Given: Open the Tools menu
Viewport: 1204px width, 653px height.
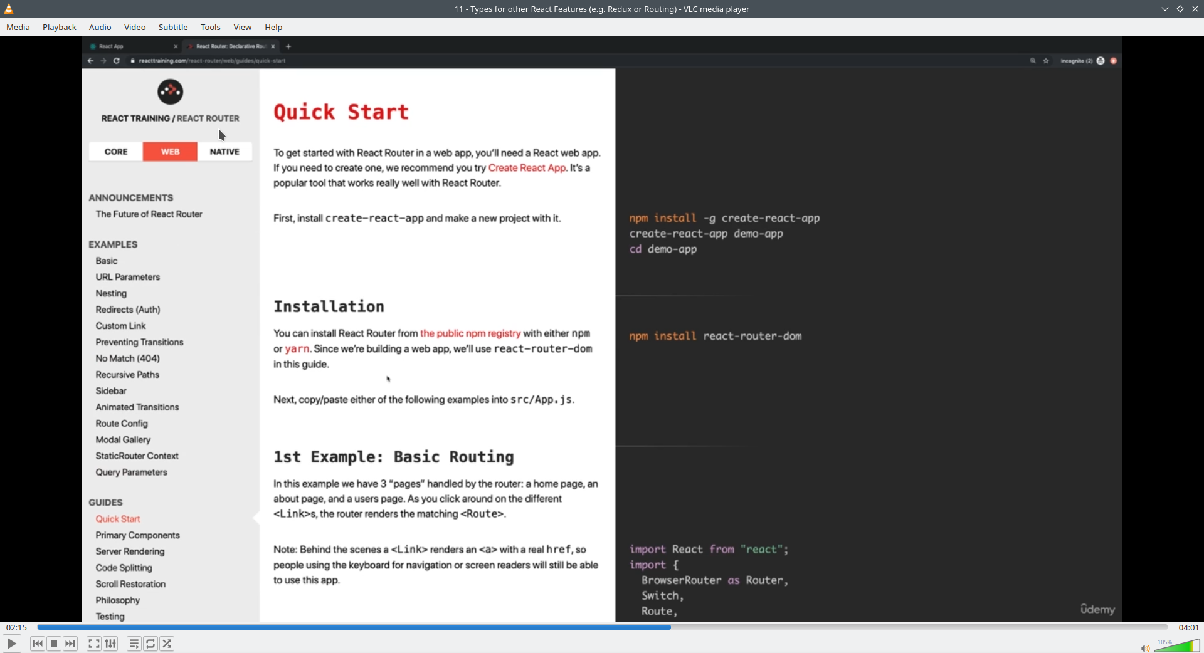Looking at the screenshot, I should (x=211, y=27).
